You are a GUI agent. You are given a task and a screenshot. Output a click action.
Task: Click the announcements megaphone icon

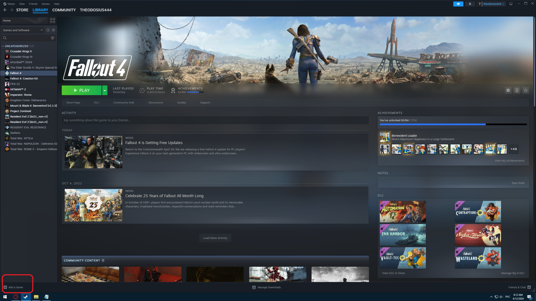[x=458, y=4]
